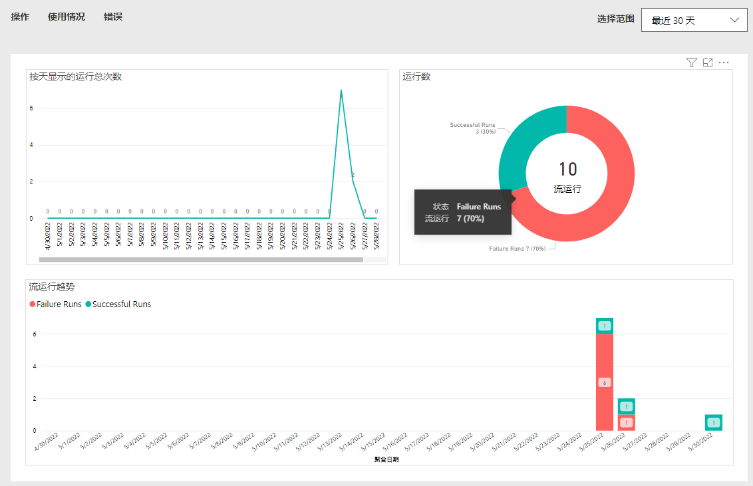The image size is (753, 486).
Task: Click the Failure Runs 7 (70%) donut label
Action: pos(517,249)
